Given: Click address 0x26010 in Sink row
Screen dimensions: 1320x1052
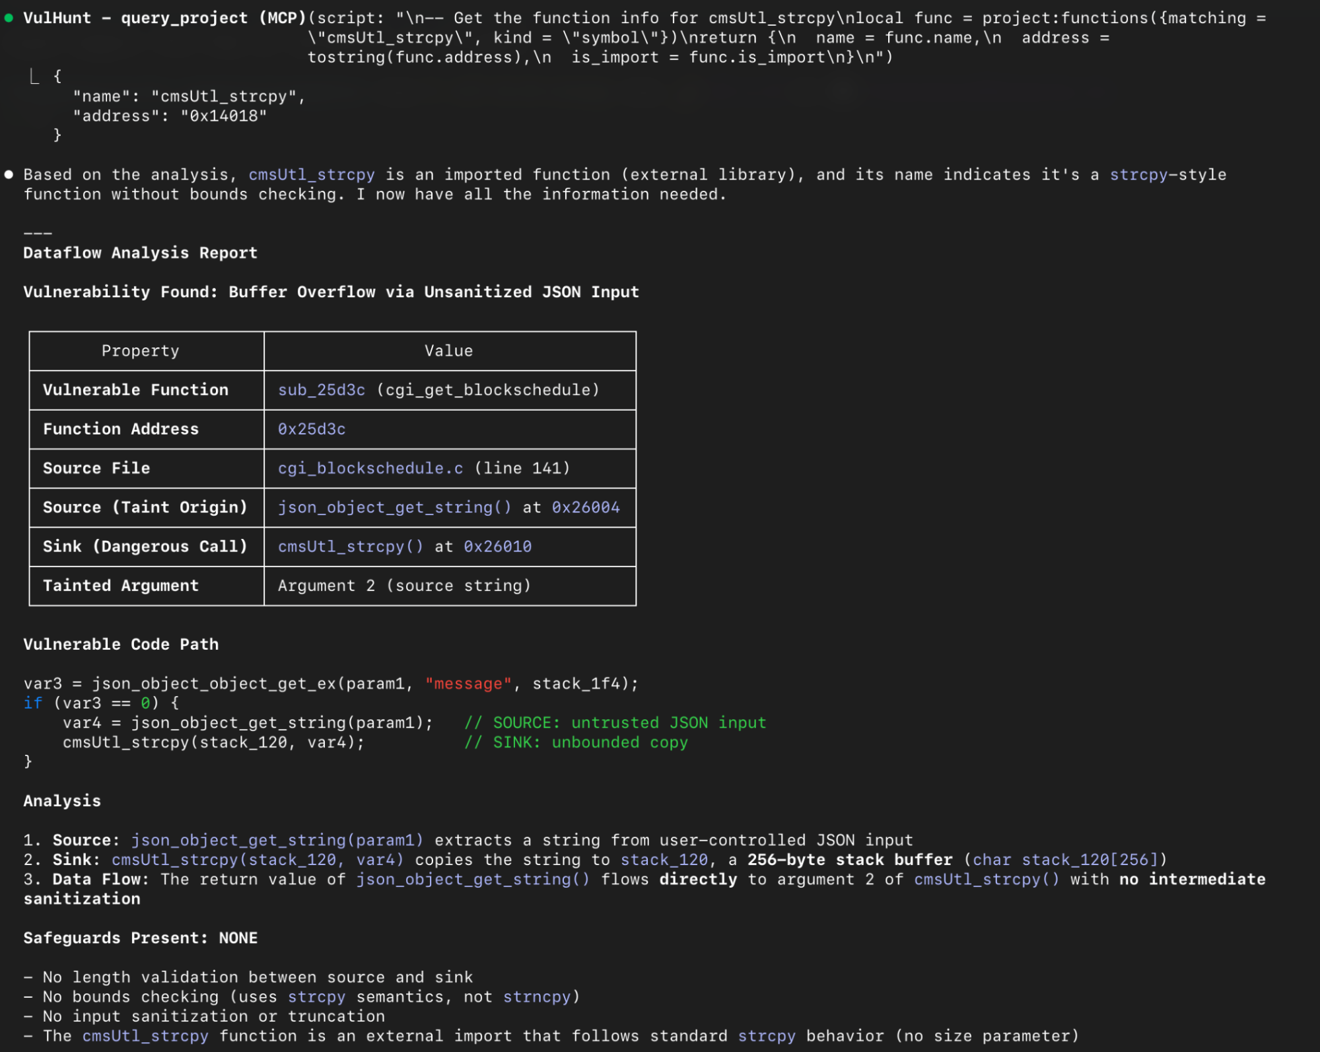Looking at the screenshot, I should [497, 546].
